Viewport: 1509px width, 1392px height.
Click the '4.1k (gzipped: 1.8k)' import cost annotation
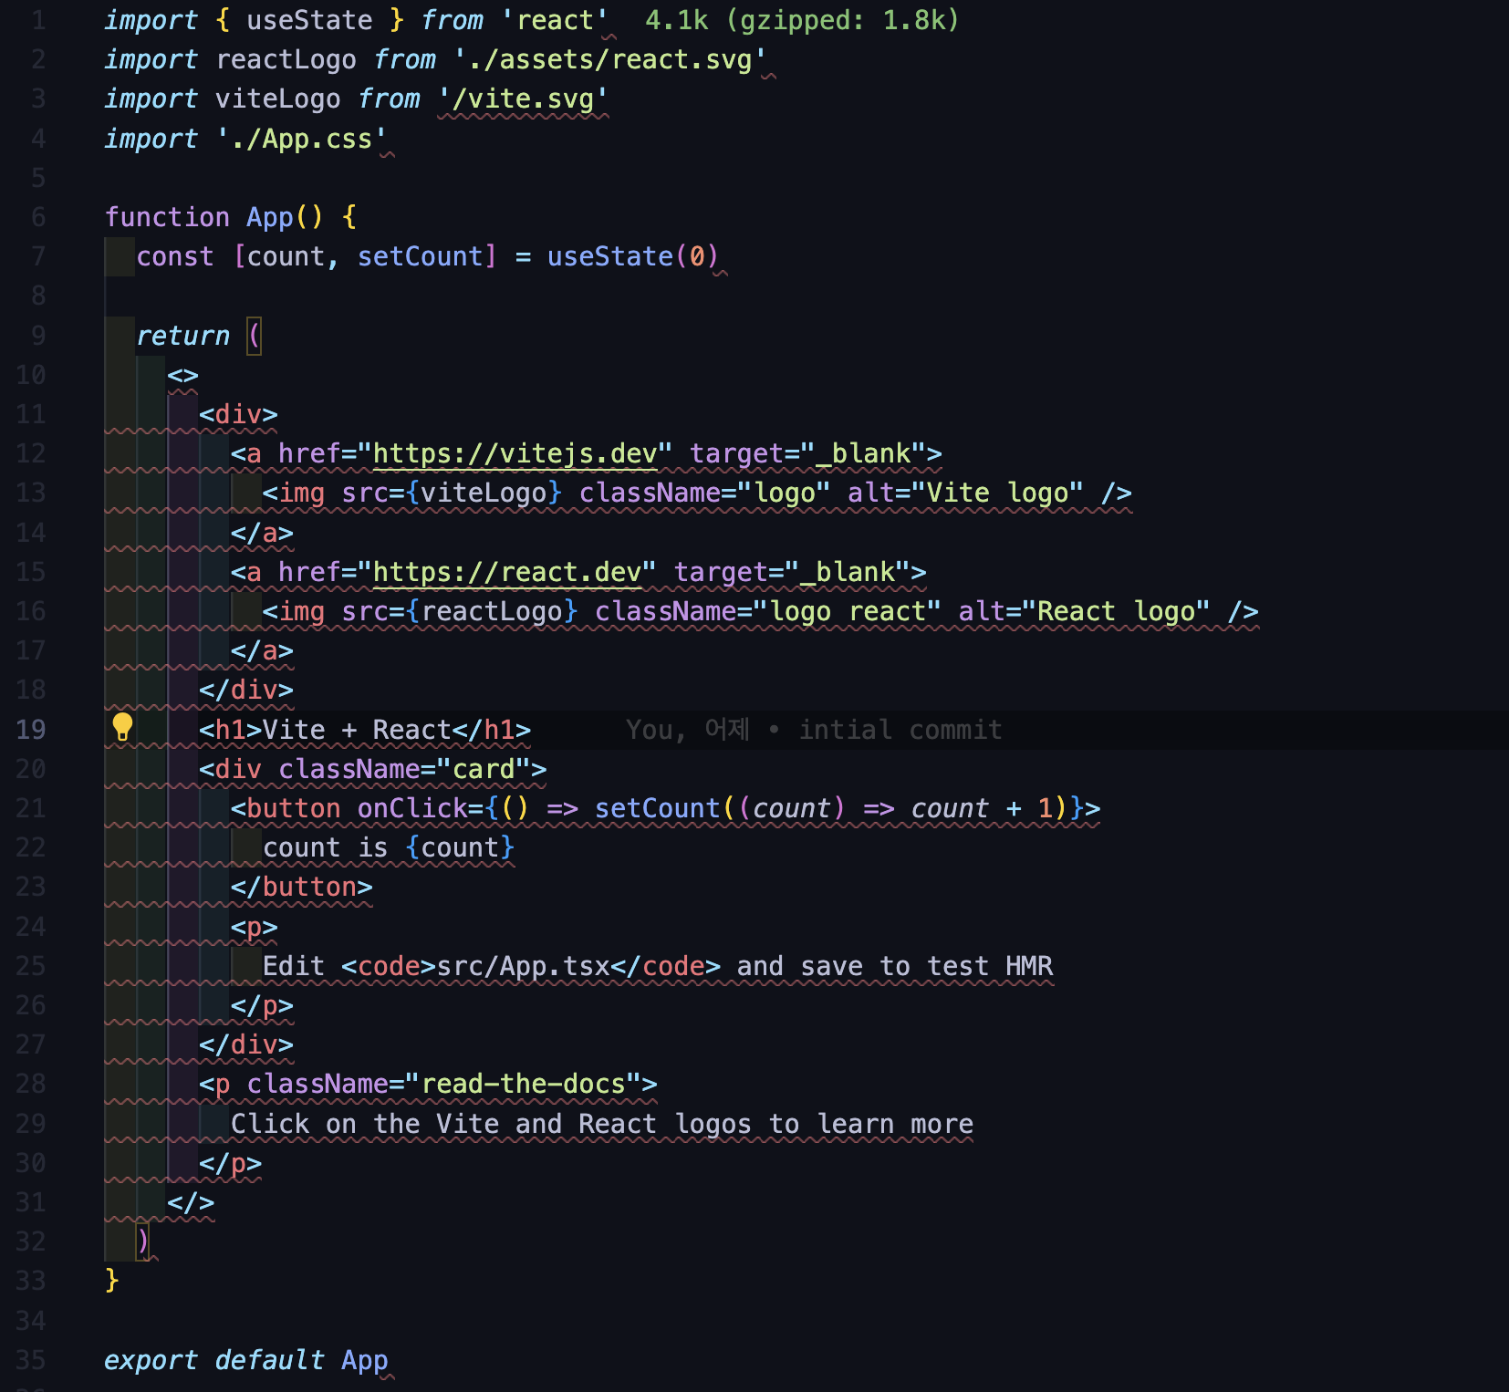pos(802,20)
